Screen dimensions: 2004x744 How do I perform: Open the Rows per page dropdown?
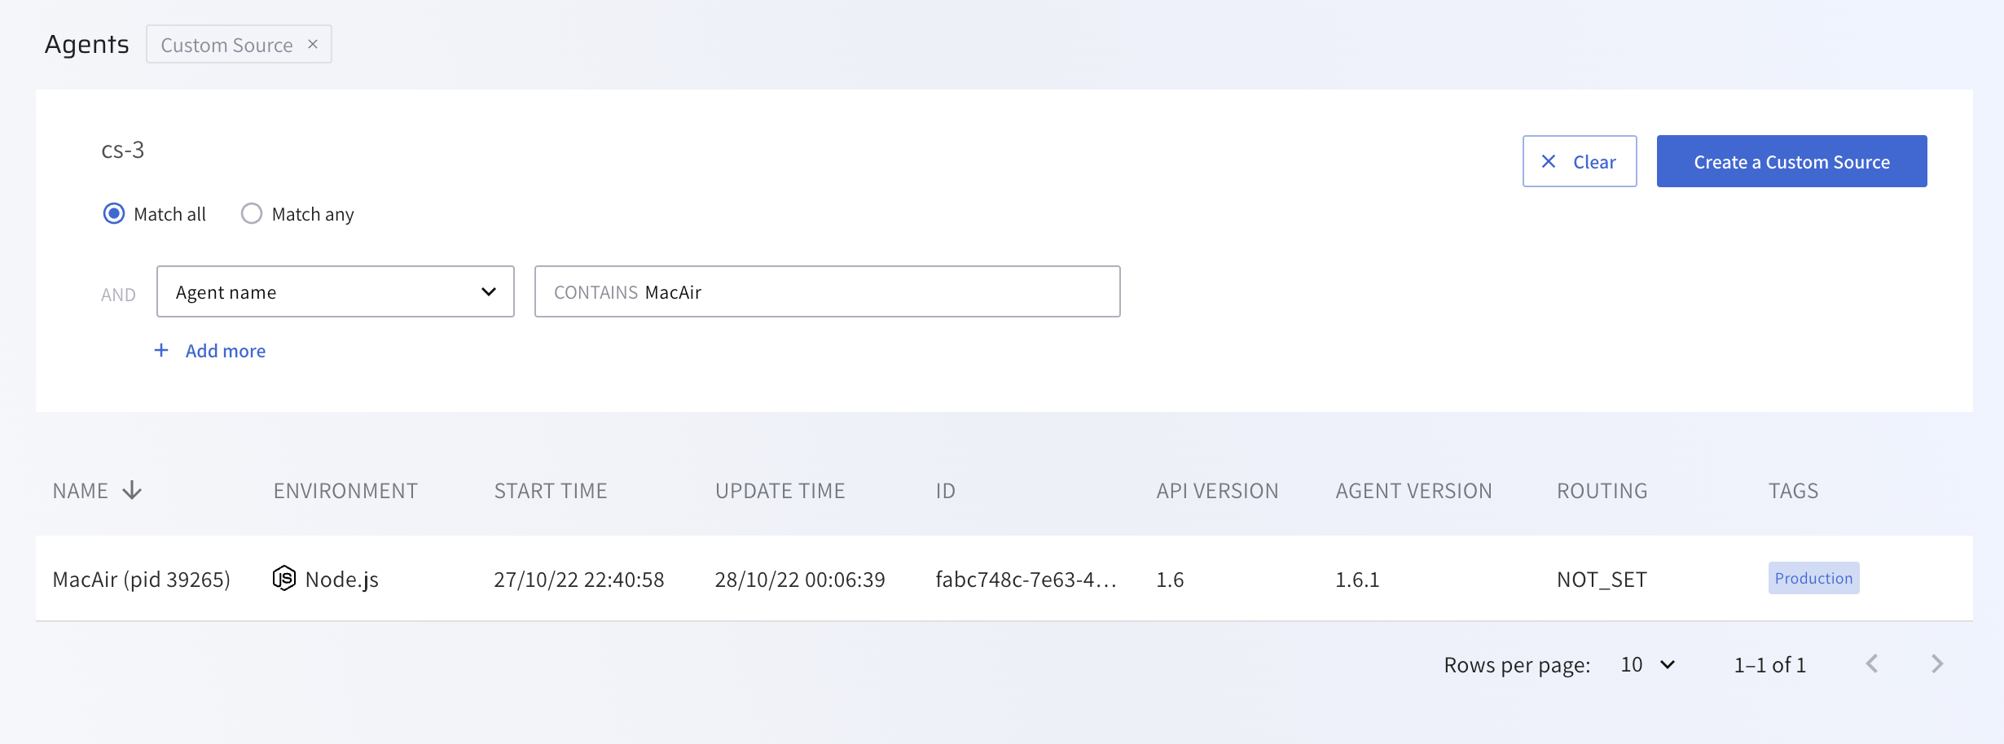1648,665
